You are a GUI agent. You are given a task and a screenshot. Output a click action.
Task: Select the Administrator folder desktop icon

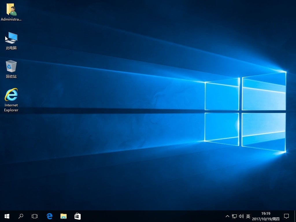(11, 10)
